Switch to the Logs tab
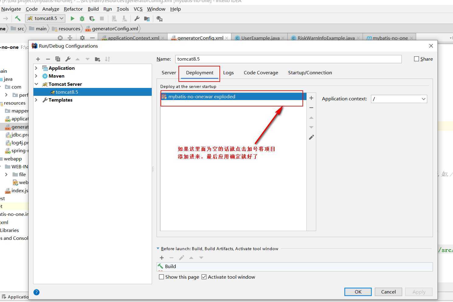The width and height of the screenshot is (453, 302). click(228, 73)
